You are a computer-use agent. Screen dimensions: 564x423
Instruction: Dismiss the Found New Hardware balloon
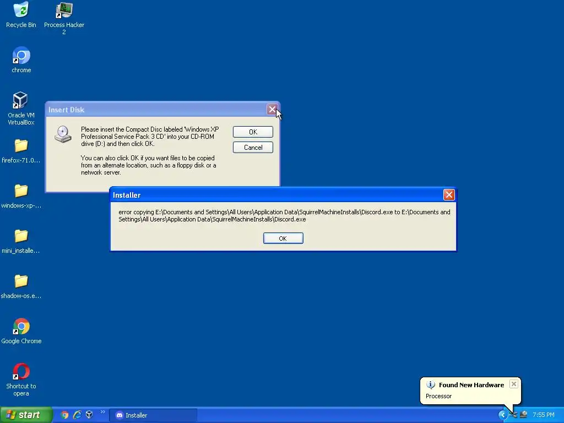[514, 384]
